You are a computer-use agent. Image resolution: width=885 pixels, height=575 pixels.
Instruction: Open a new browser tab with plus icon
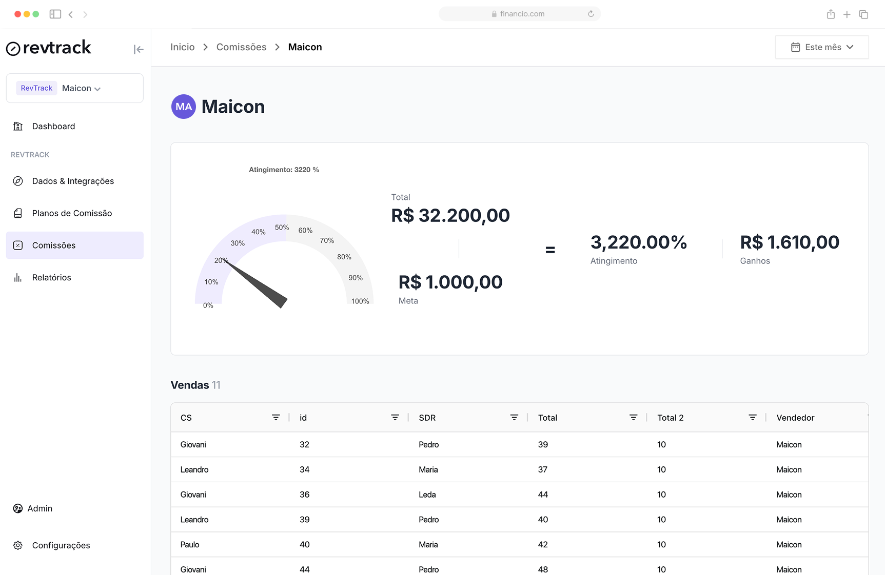click(847, 14)
